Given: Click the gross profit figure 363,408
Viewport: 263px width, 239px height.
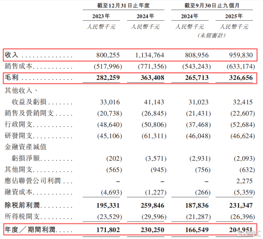Looking at the screenshot, I should (x=153, y=78).
